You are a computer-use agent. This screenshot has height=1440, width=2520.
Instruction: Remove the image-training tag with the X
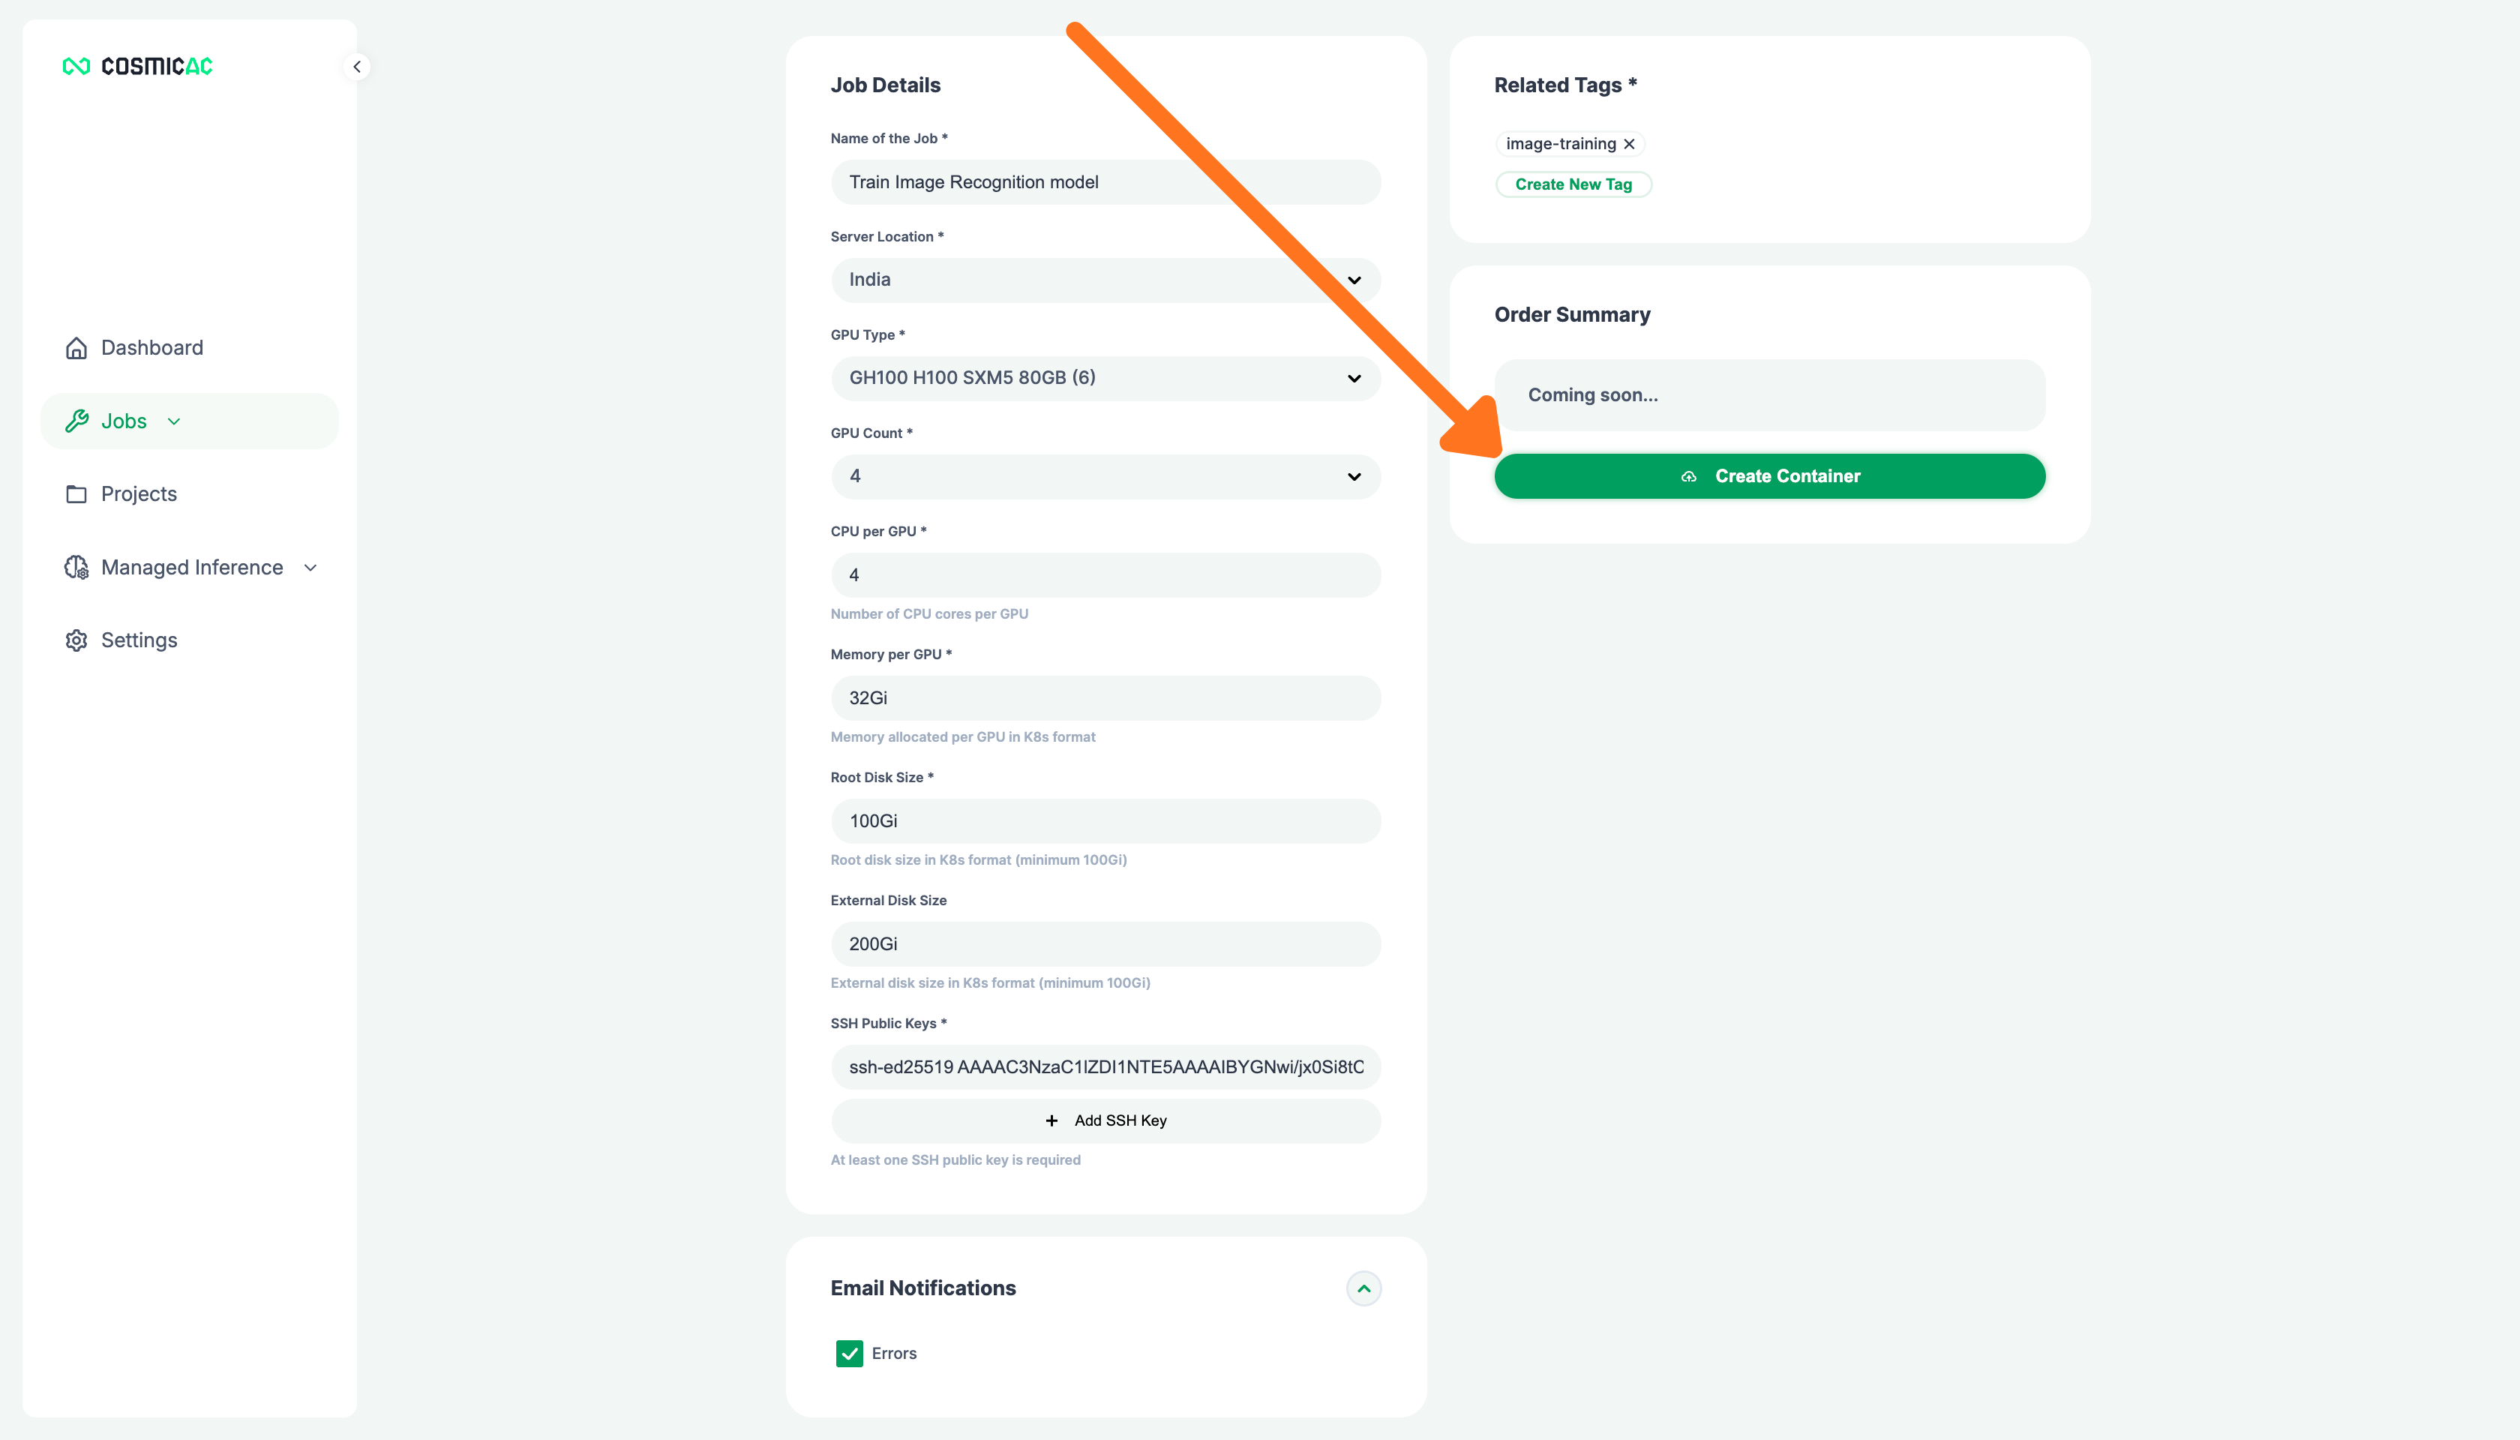(x=1629, y=145)
